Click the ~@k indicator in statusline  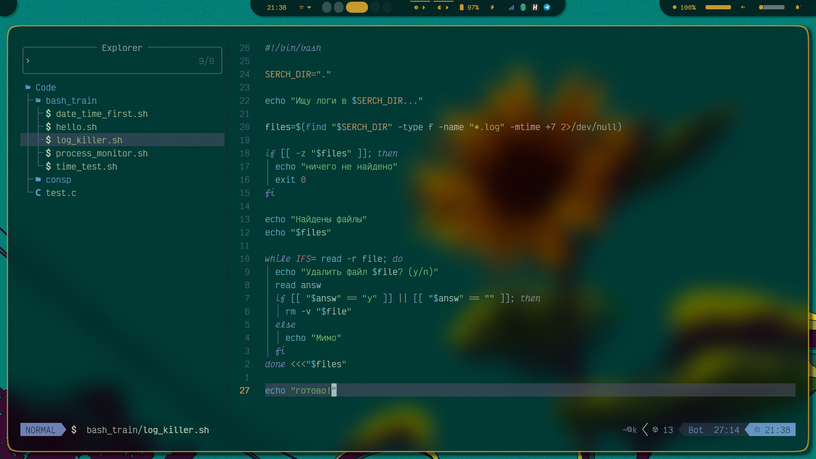pos(630,430)
